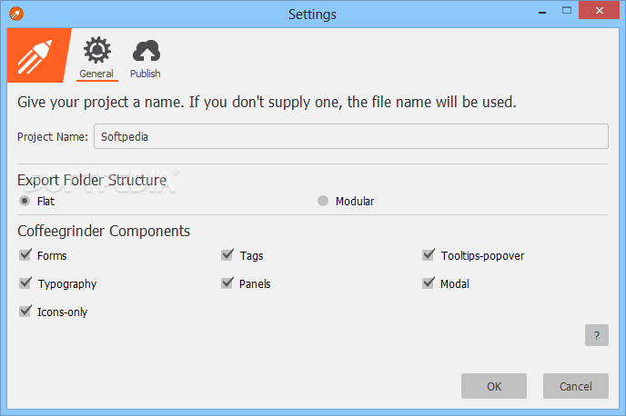Switch to the Publish tab label
626x416 pixels.
(x=146, y=74)
